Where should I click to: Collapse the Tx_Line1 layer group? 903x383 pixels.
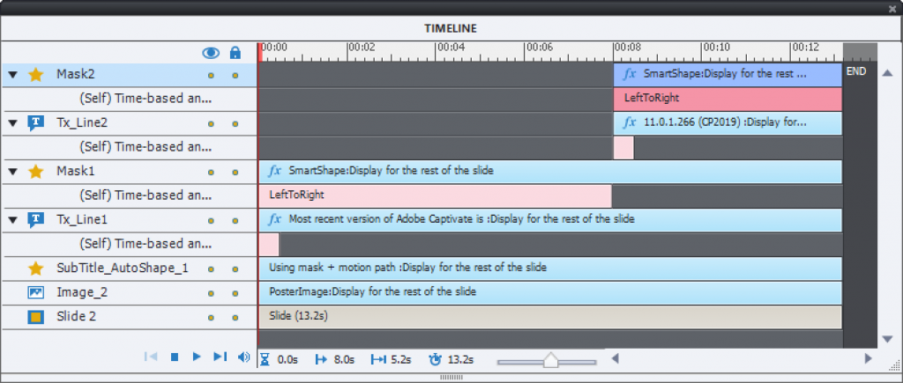[13, 219]
